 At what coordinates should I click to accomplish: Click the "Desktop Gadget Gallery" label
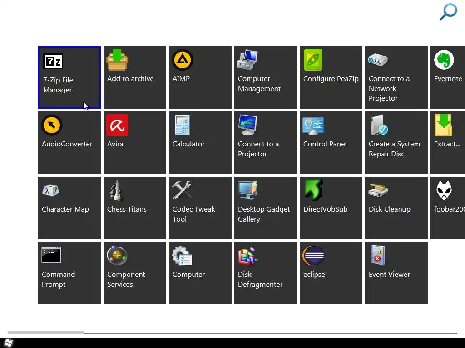264,214
